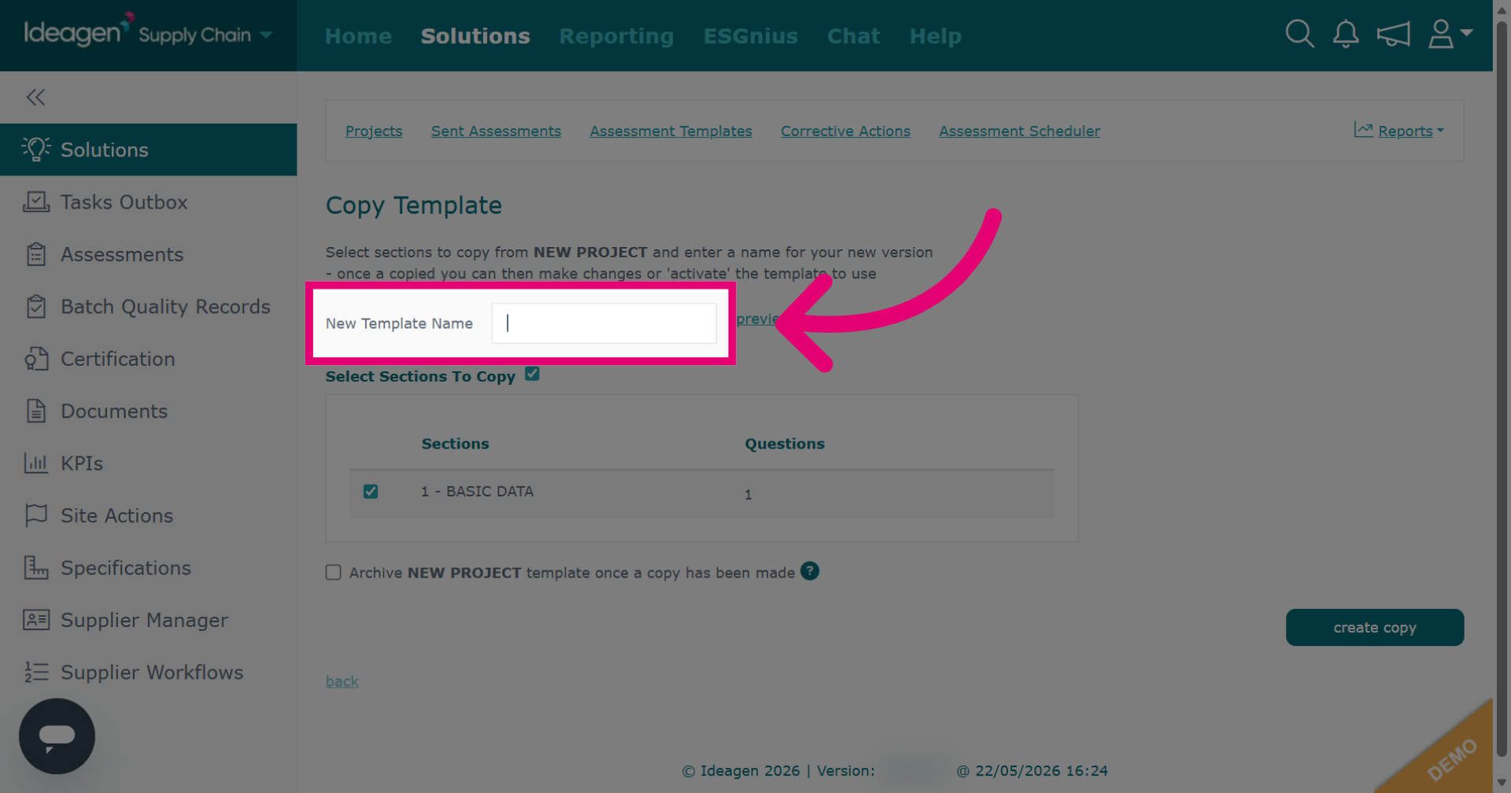Open notifications bell icon
Screen dimensions: 1511x793
tap(1346, 34)
